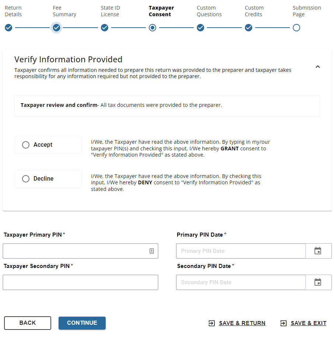Collapse the Verify Information Provided section
334x338 pixels.
pyautogui.click(x=318, y=67)
